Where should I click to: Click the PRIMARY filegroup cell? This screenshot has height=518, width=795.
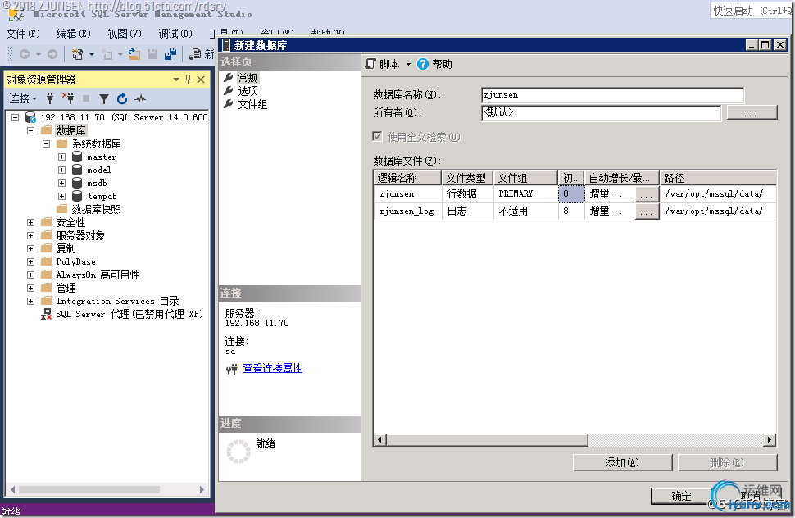click(x=525, y=194)
